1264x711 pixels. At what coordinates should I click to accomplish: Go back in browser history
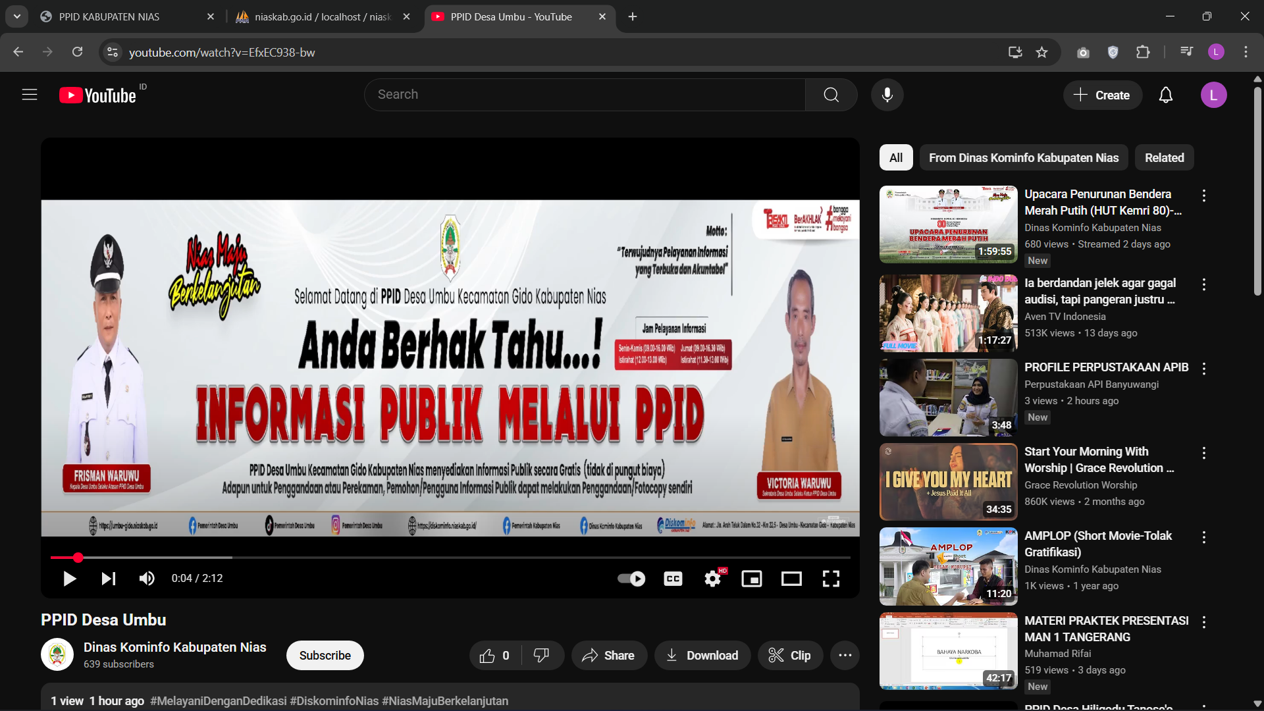pyautogui.click(x=18, y=52)
